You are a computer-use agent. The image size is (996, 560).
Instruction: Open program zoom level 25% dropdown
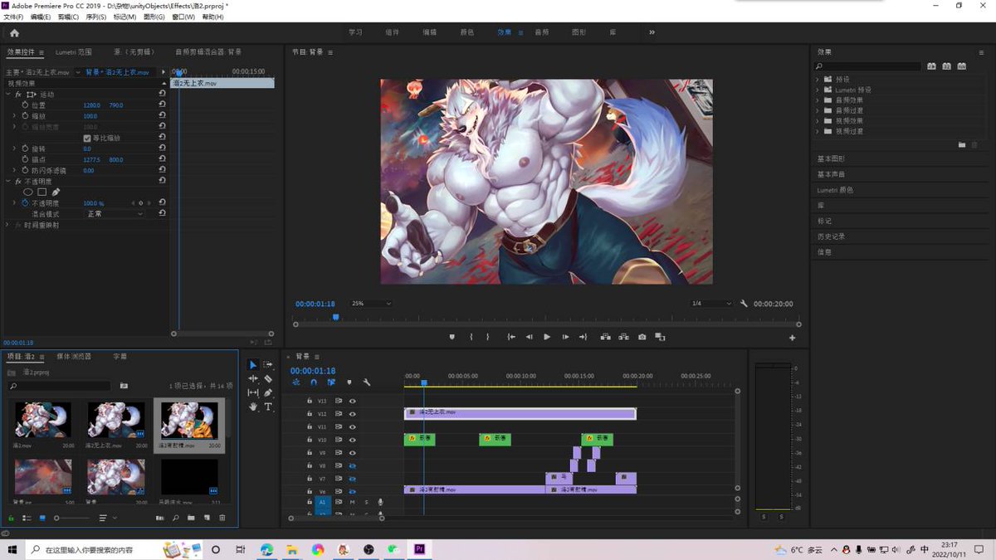tap(371, 304)
